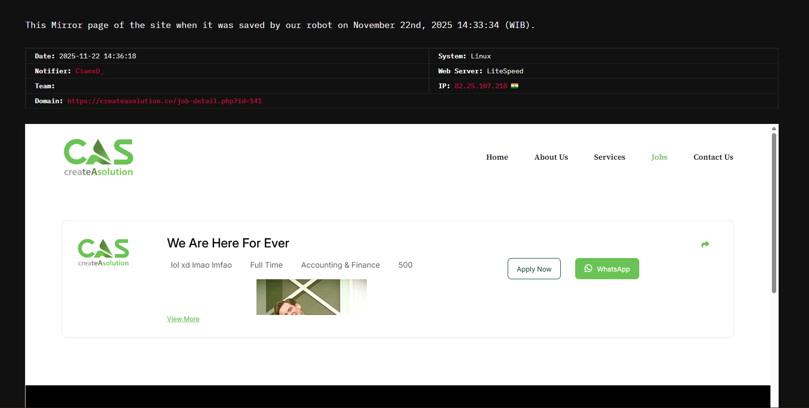Click the India flag icon beside the IP
The height and width of the screenshot is (408, 809).
pyautogui.click(x=514, y=86)
